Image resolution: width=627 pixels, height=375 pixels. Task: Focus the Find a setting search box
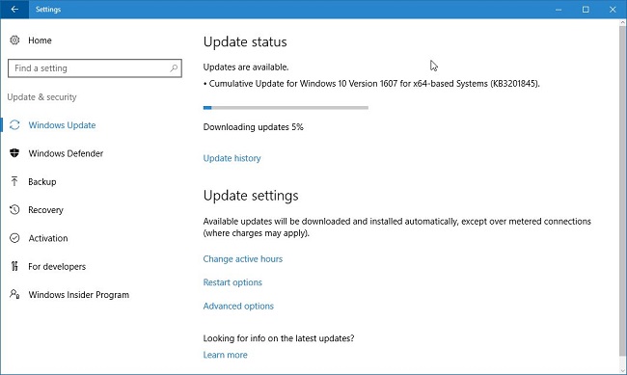[x=95, y=68]
